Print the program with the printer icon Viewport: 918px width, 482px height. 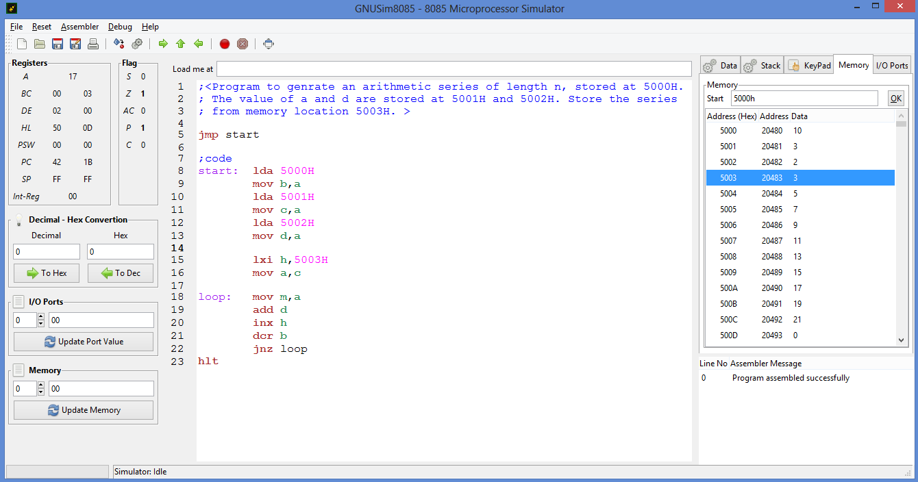point(93,44)
